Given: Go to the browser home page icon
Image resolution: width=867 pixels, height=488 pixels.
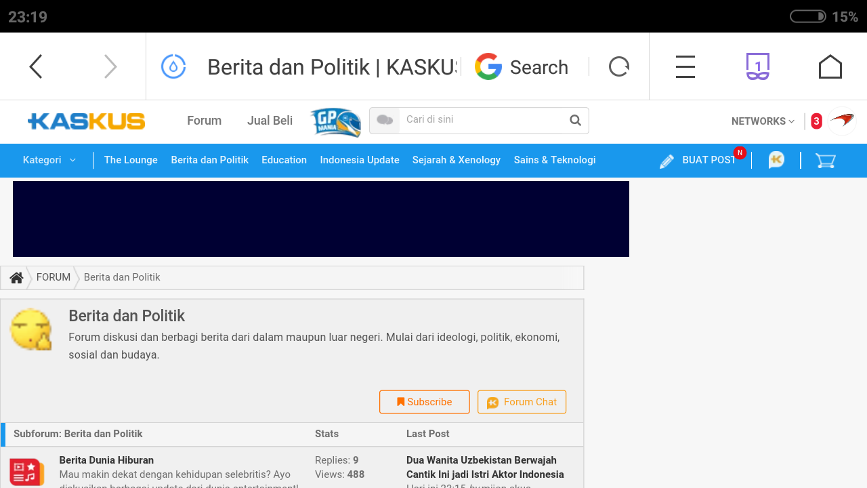Looking at the screenshot, I should coord(830,66).
